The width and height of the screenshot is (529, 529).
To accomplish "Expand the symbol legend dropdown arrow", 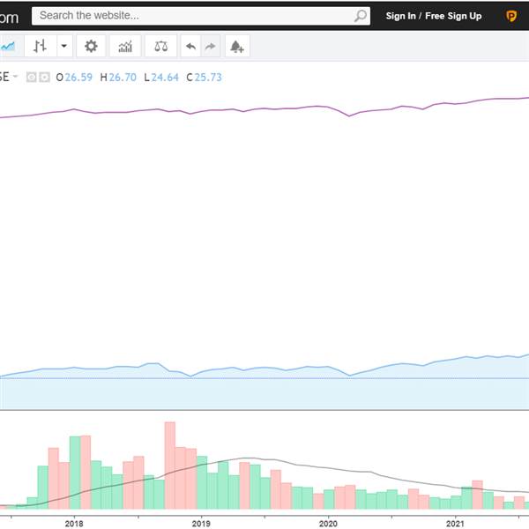I will point(15,77).
